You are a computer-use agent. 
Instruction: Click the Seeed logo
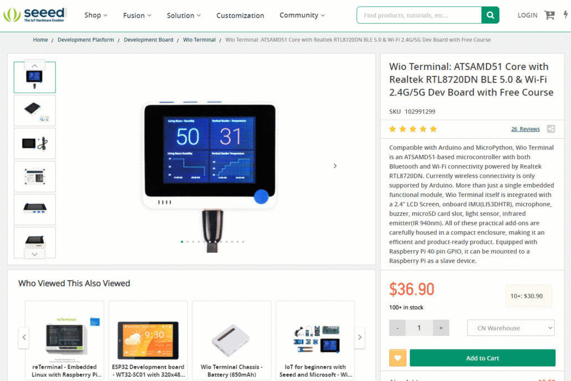[34, 15]
